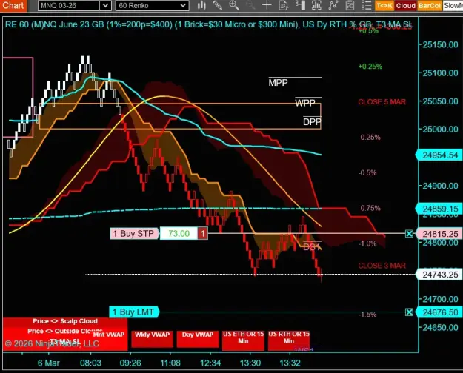This screenshot has width=463, height=373.
Task: Cancel the Buy LMT order at 24676.50
Action: [x=409, y=312]
